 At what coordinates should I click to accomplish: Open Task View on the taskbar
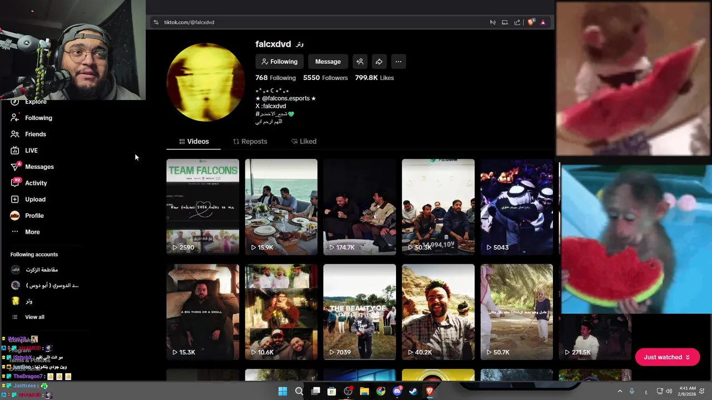315,391
